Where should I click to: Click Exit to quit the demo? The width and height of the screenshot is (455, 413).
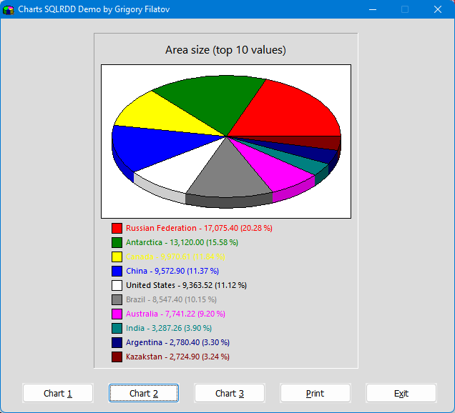click(401, 393)
